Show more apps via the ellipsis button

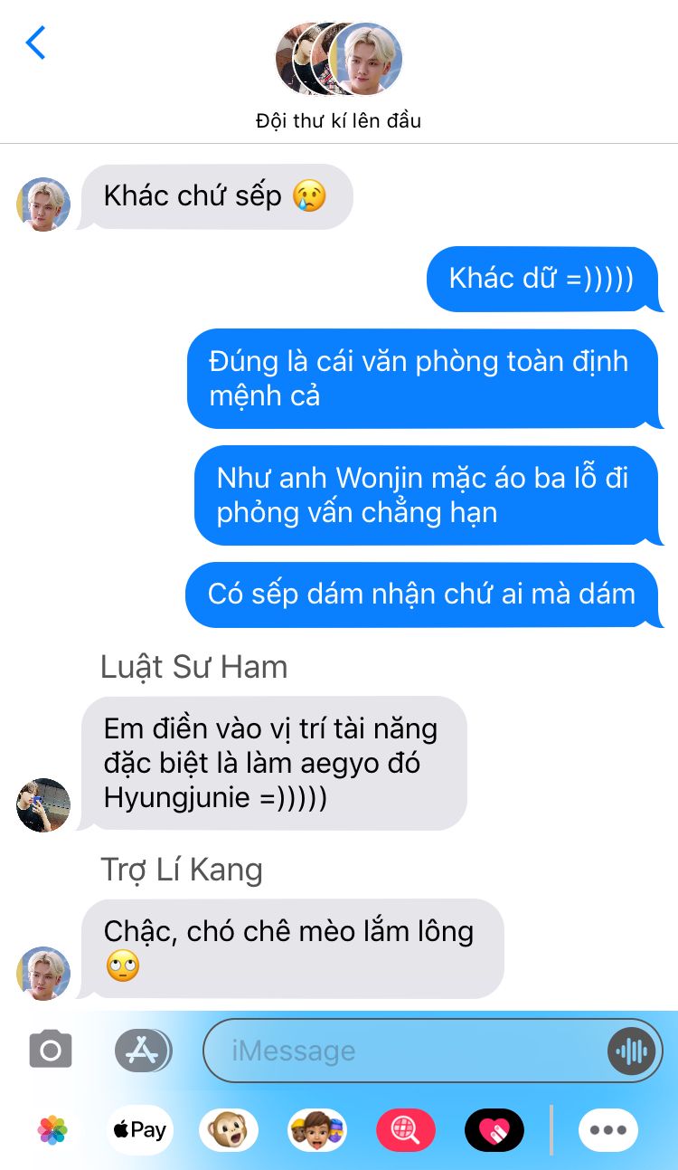pyautogui.click(x=608, y=1129)
